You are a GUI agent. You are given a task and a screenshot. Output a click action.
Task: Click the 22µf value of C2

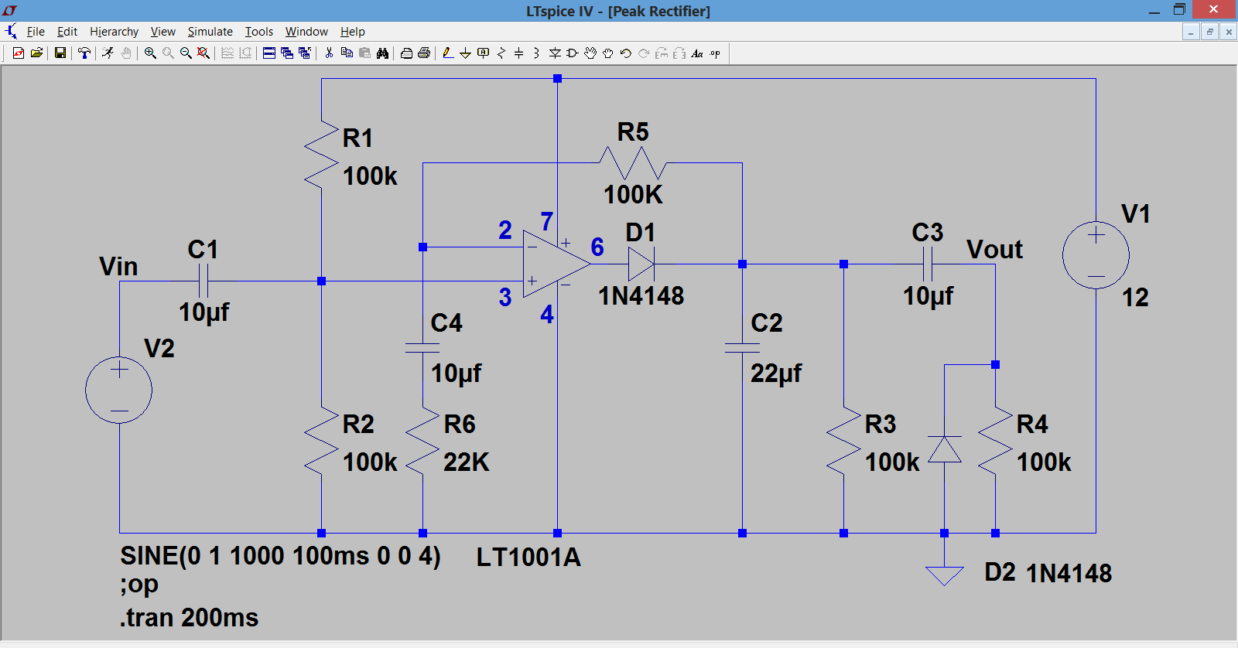tap(776, 373)
